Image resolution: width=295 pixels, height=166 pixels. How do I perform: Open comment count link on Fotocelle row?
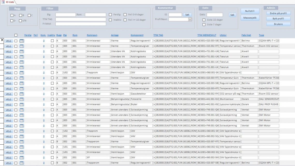click(x=44, y=99)
